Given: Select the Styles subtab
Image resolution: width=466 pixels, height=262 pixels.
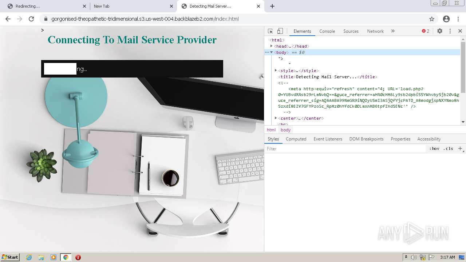Looking at the screenshot, I should [x=273, y=139].
